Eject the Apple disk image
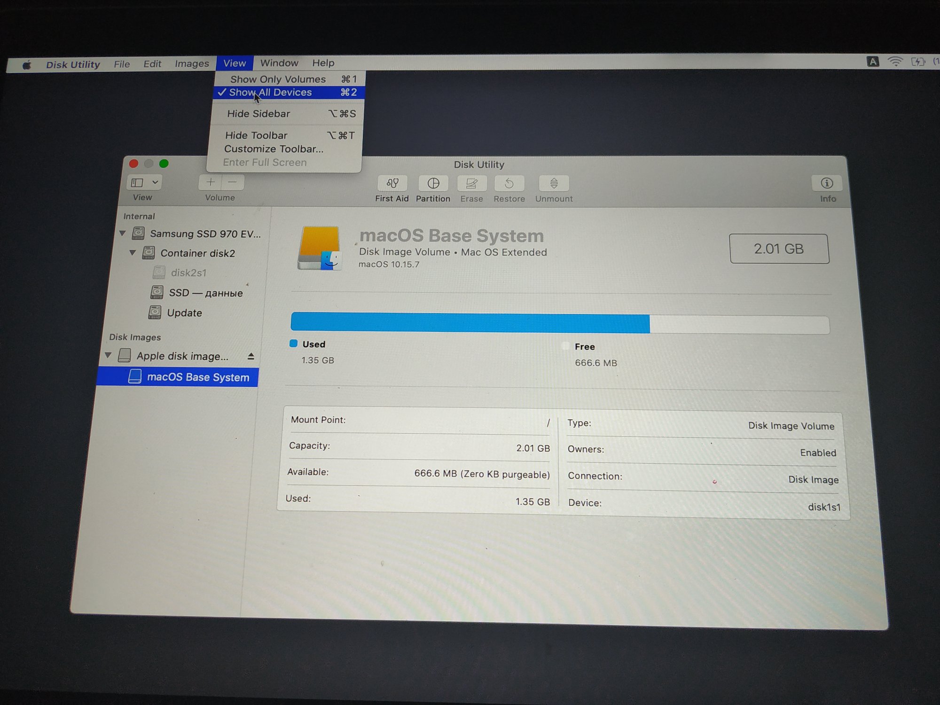This screenshot has height=705, width=940. pos(251,357)
